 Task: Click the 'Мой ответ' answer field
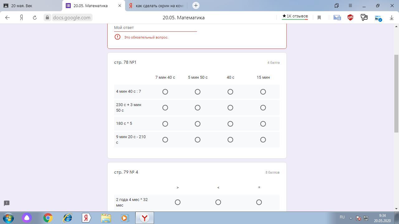pos(155,28)
